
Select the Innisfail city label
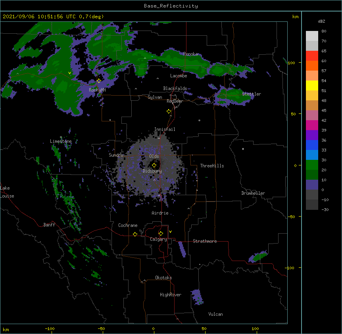[165, 129]
